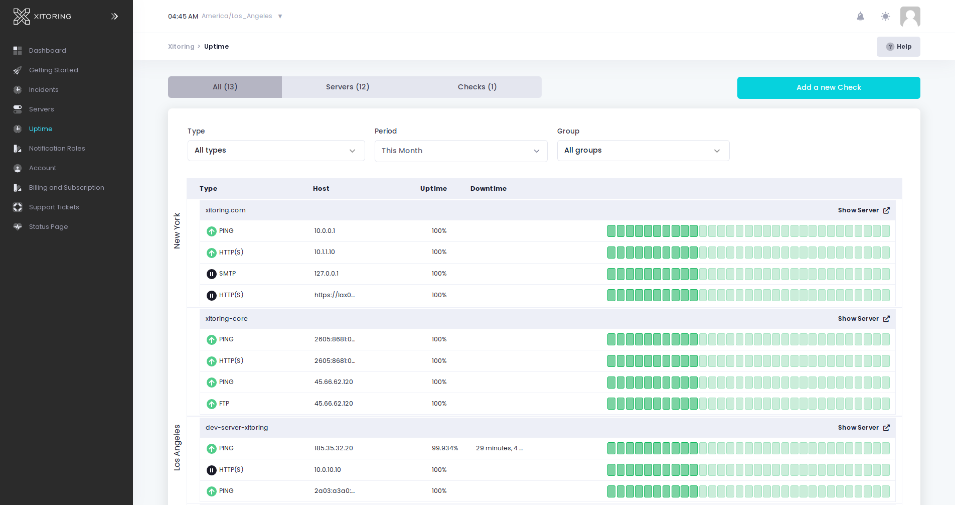Click the Servers sidebar icon
Screen dimensions: 955x505
[18, 109]
